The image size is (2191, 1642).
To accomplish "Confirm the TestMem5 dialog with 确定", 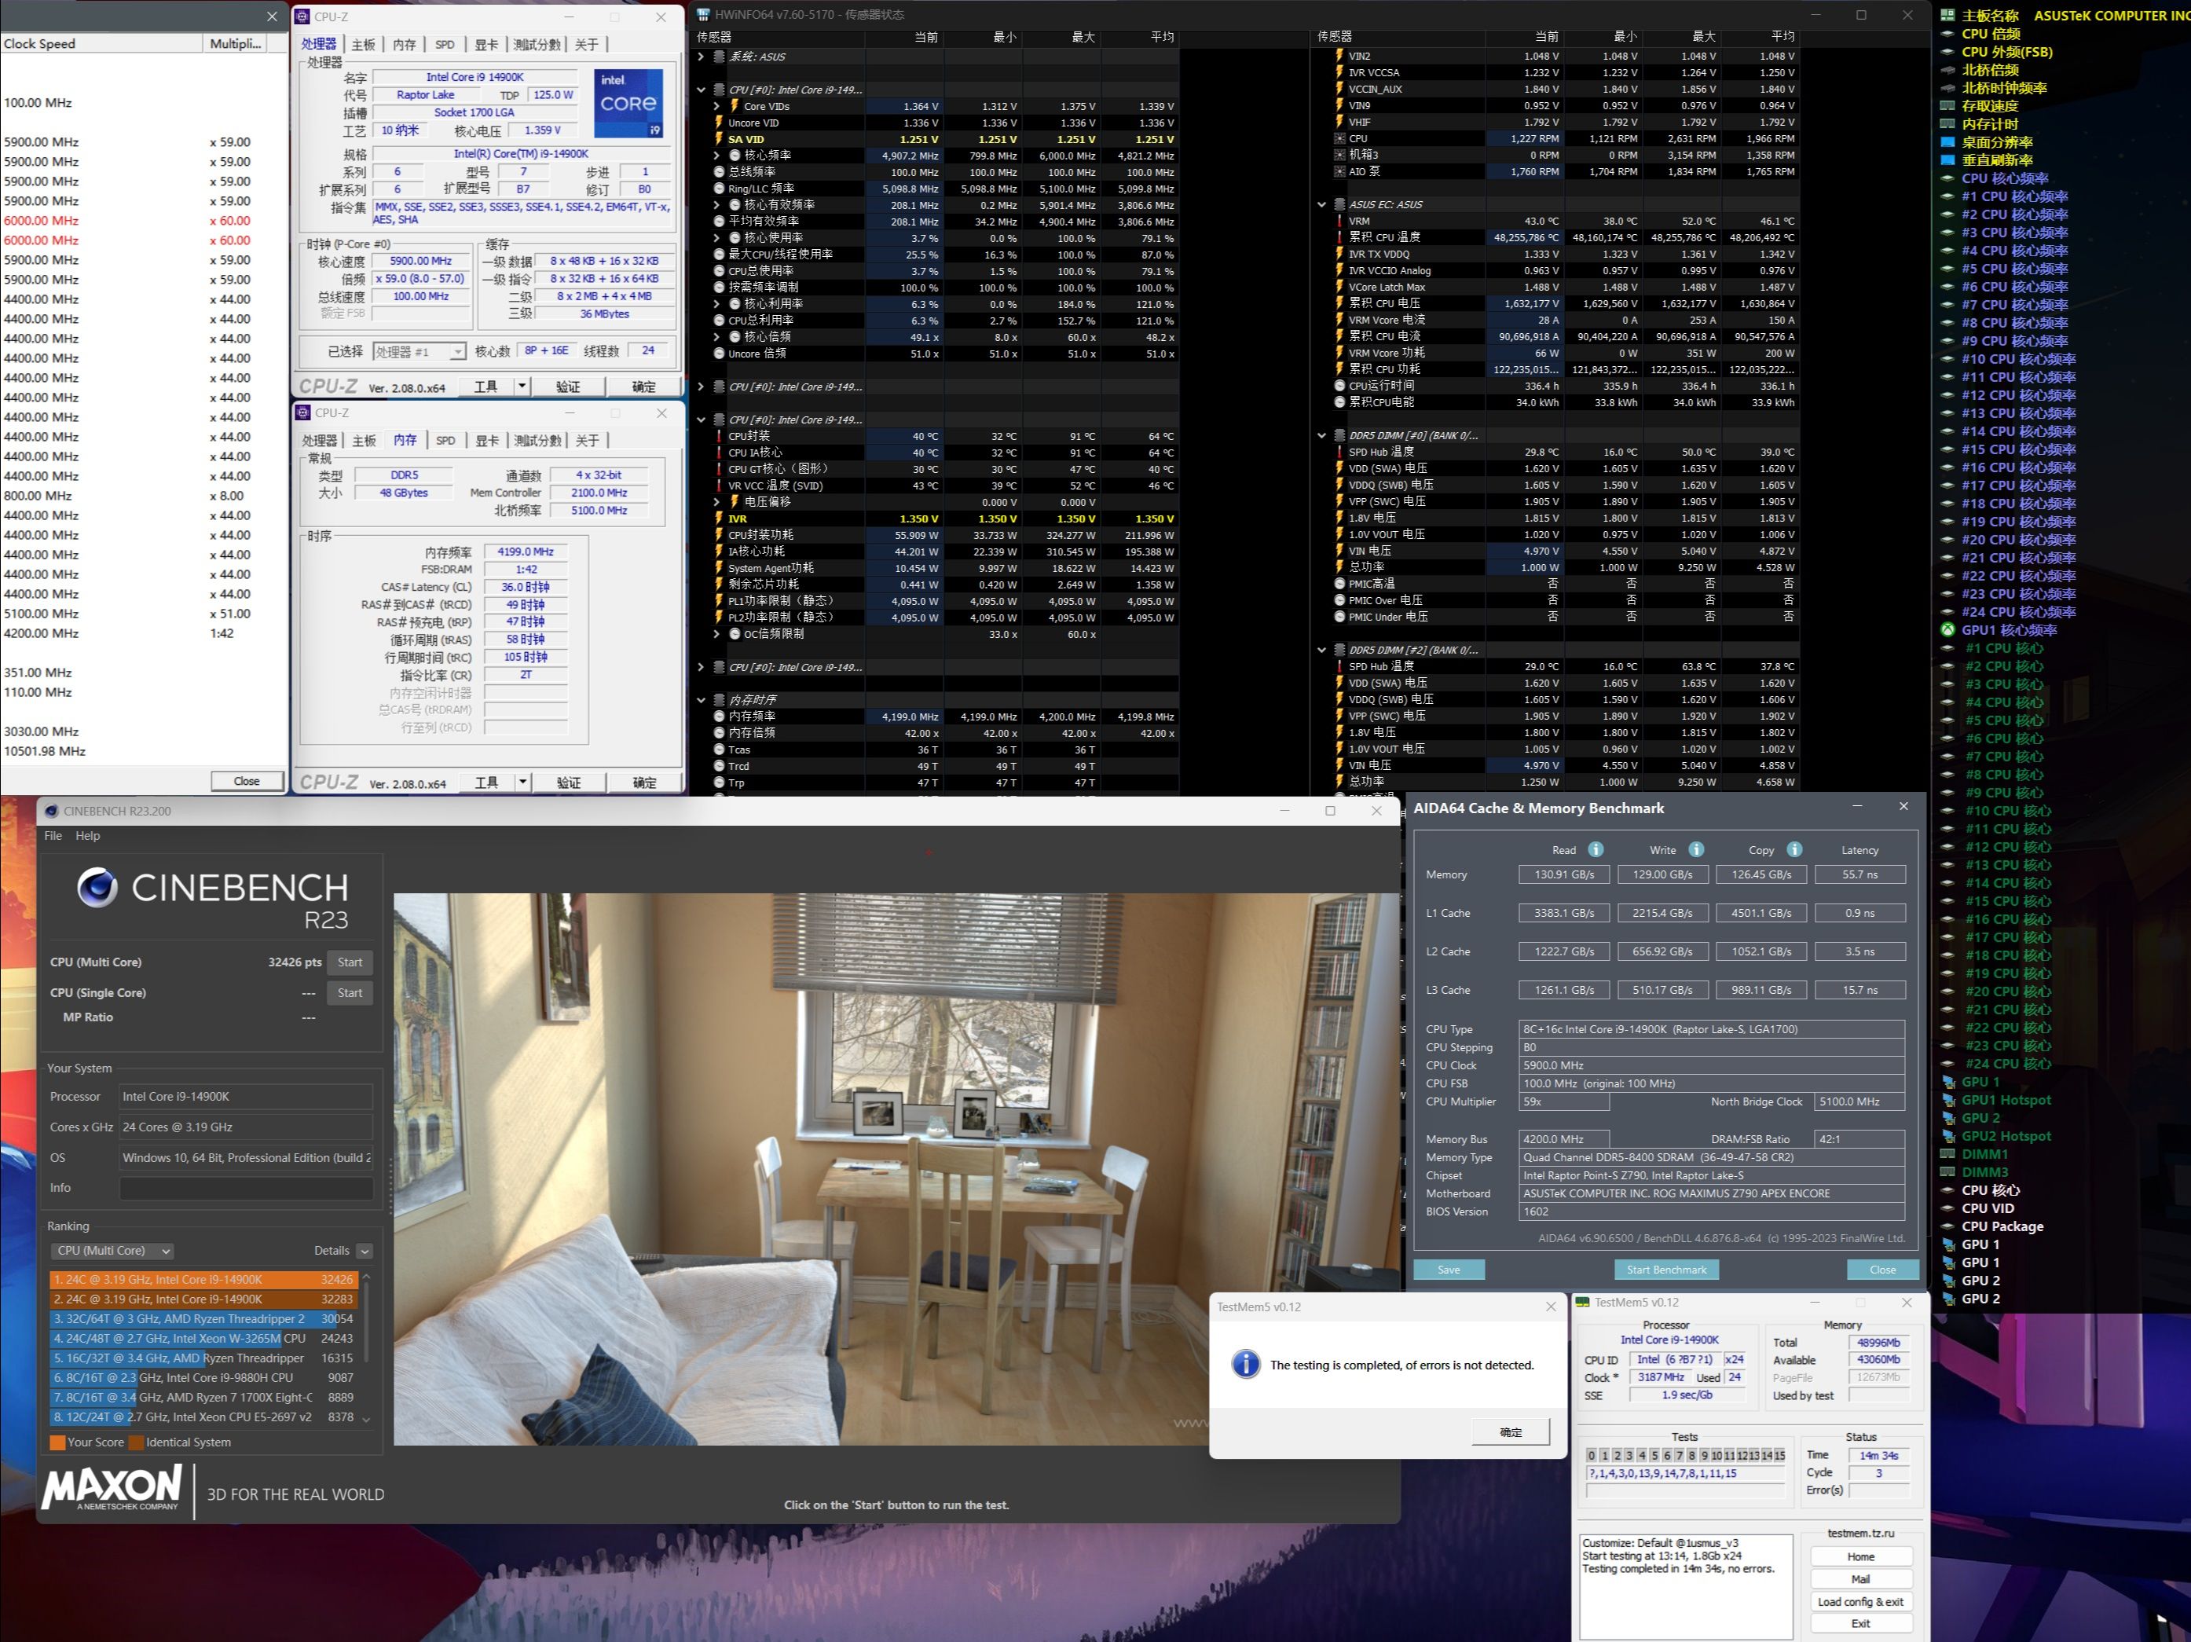I will click(1511, 1432).
